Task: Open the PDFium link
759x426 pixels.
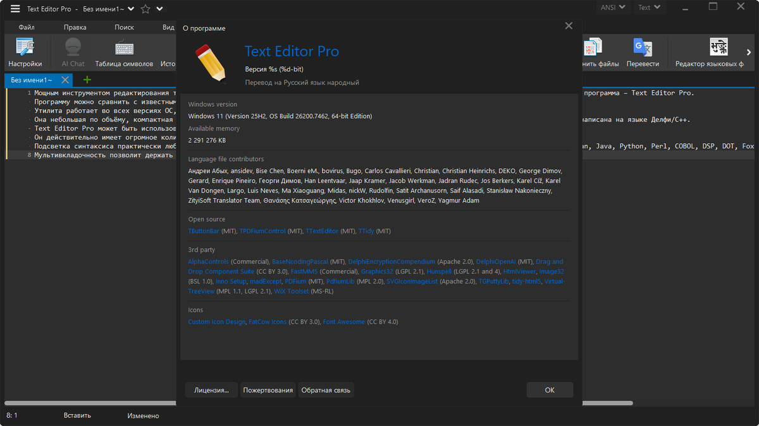Action: [x=295, y=281]
